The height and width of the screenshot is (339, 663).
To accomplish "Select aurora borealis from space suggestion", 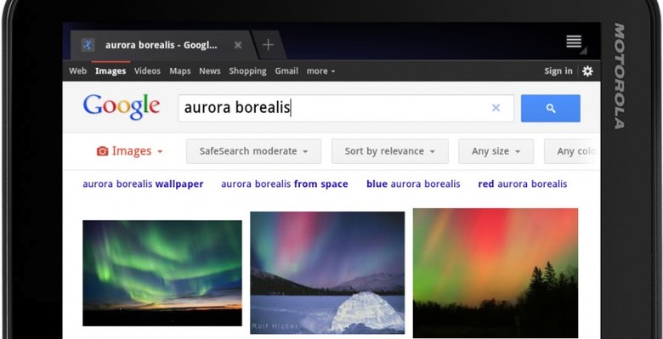I will [x=285, y=184].
